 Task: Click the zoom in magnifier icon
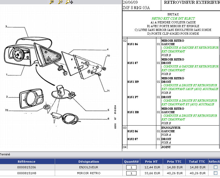tap(52, 2)
